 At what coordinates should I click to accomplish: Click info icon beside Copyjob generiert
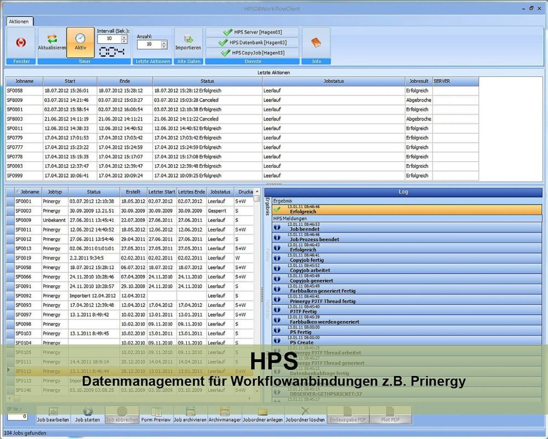click(277, 279)
